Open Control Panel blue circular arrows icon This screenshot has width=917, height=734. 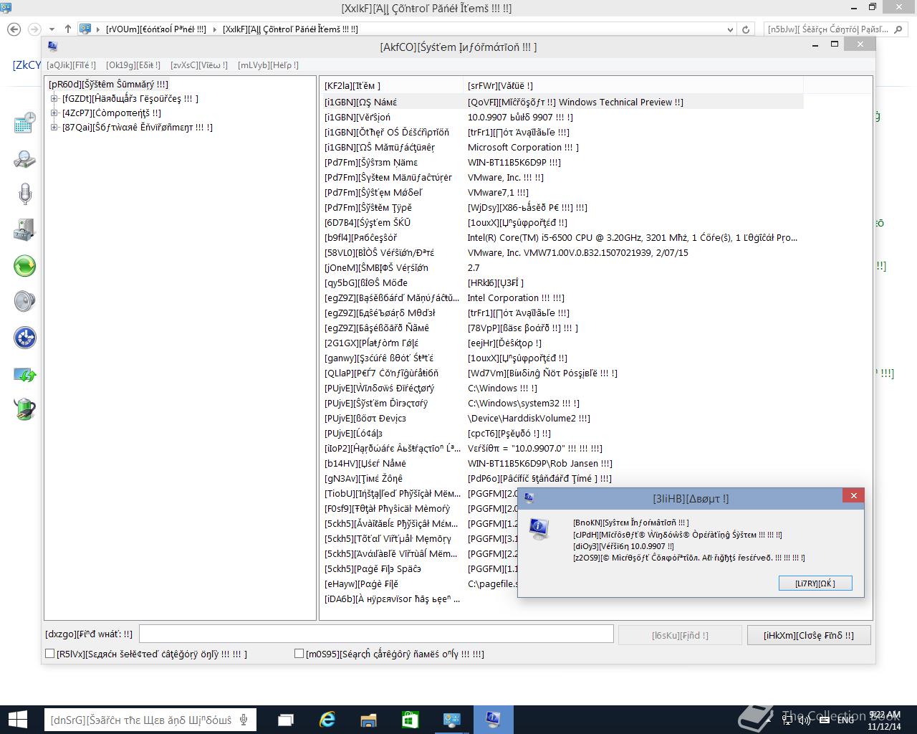point(25,338)
